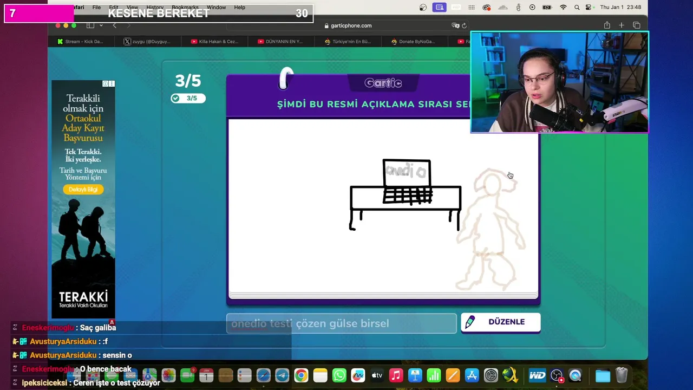Open WhatsApp from the Dock

click(x=339, y=375)
